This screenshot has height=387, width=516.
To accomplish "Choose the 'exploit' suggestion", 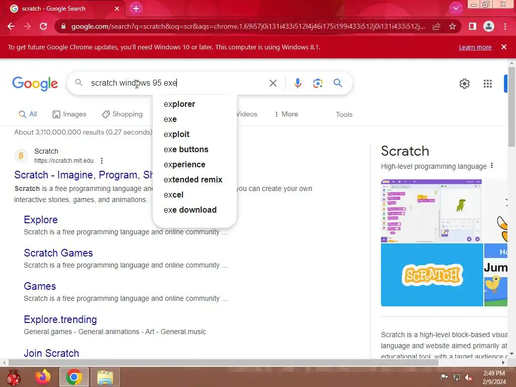I will [195, 134].
